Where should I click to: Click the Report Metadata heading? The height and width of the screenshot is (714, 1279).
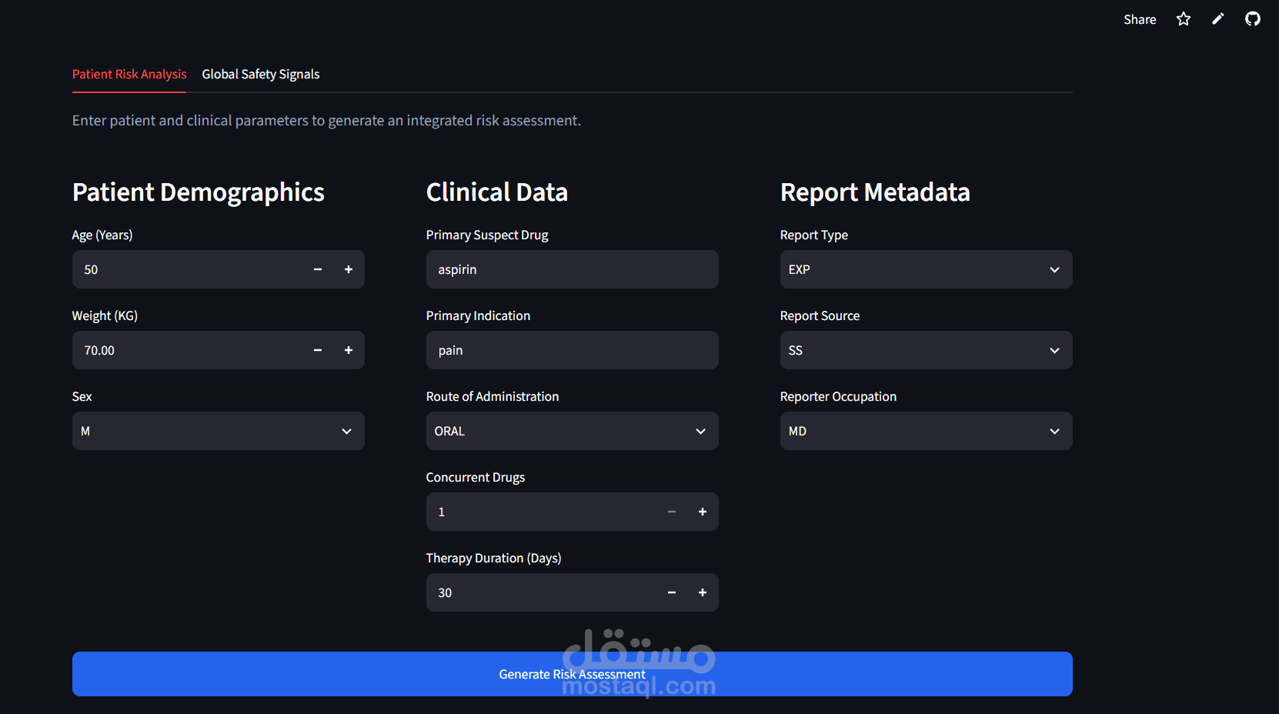[875, 192]
